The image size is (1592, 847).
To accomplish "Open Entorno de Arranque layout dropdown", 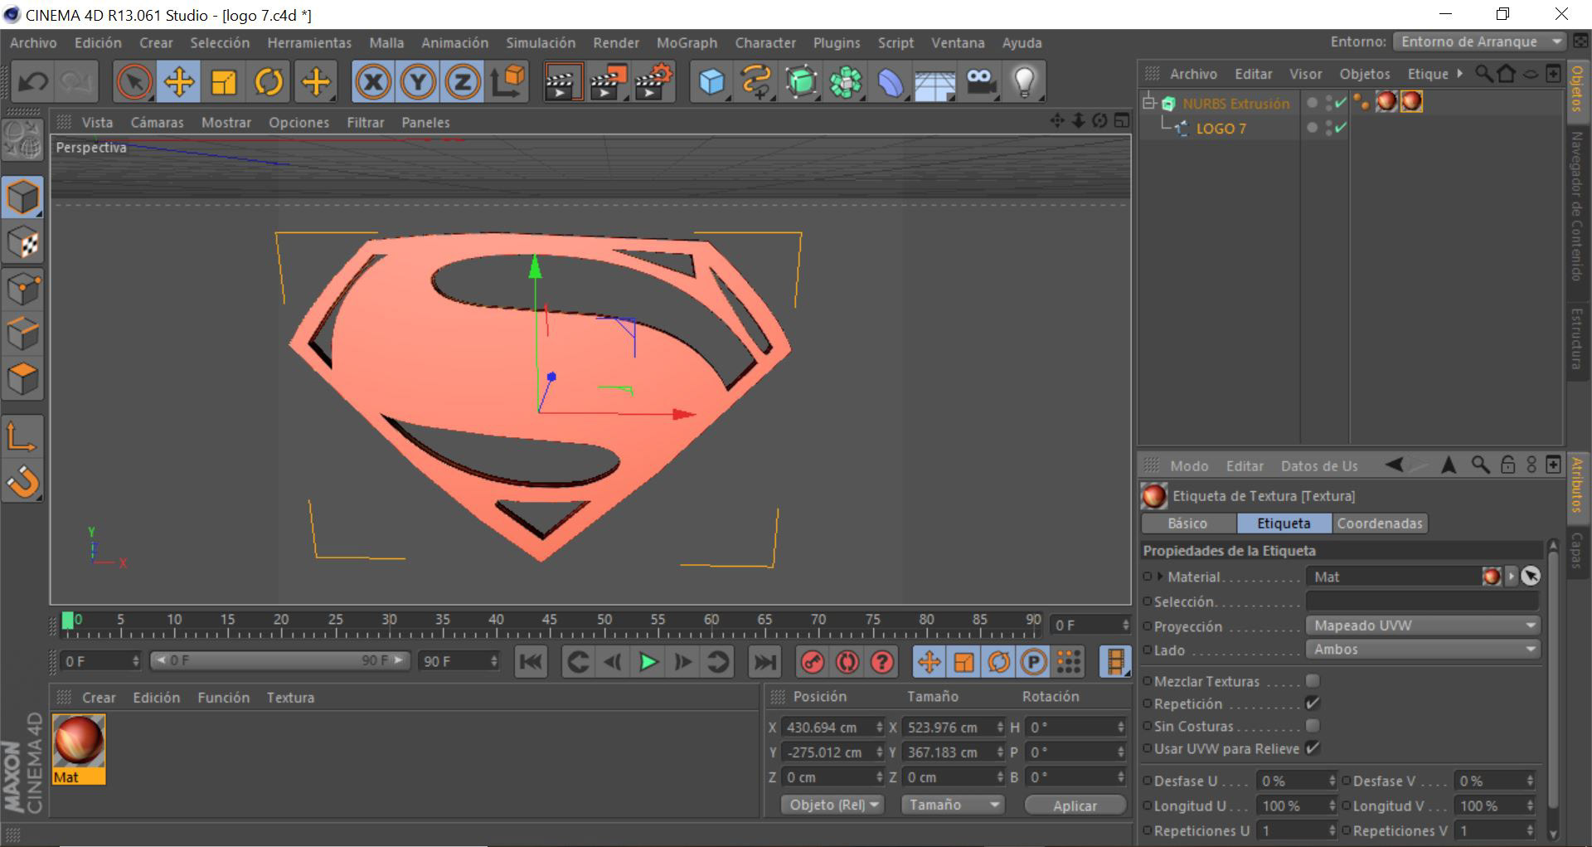I will (1479, 41).
